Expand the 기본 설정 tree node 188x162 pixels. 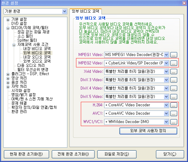pyautogui.click(x=8, y=20)
